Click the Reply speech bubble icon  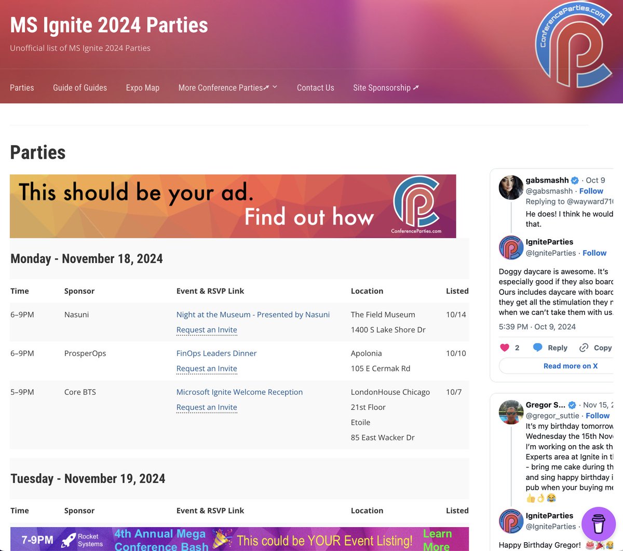click(x=538, y=348)
